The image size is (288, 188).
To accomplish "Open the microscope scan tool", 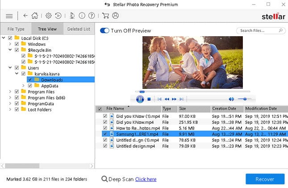I will pyautogui.click(x=72, y=16).
